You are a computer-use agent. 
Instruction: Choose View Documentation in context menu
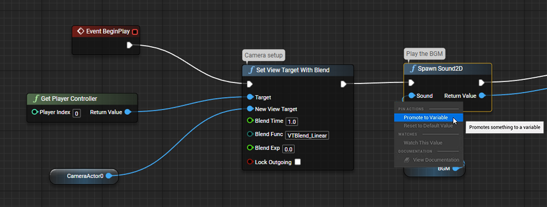[x=435, y=160]
